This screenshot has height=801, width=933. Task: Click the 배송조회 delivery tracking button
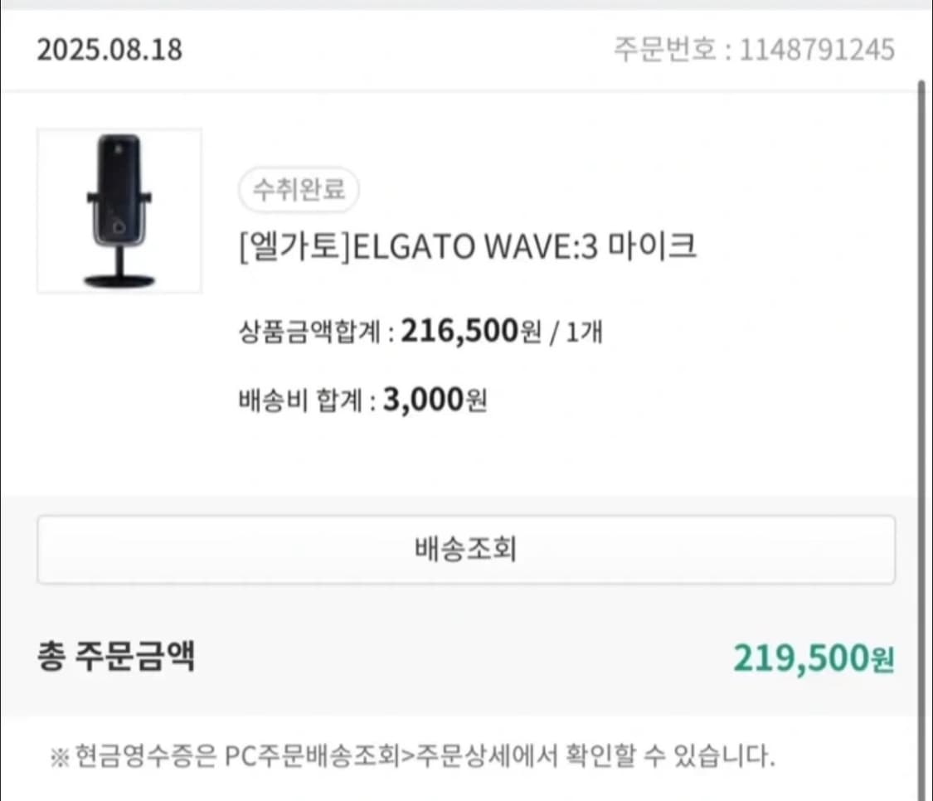(x=466, y=549)
